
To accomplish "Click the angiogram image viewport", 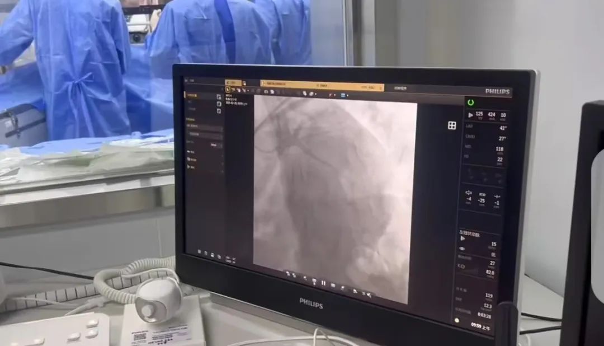I will click(x=334, y=185).
